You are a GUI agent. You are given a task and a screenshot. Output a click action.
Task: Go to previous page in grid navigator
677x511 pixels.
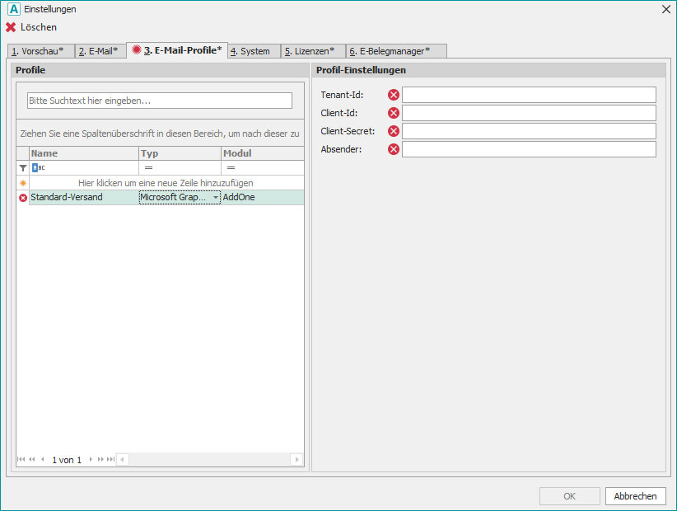32,459
